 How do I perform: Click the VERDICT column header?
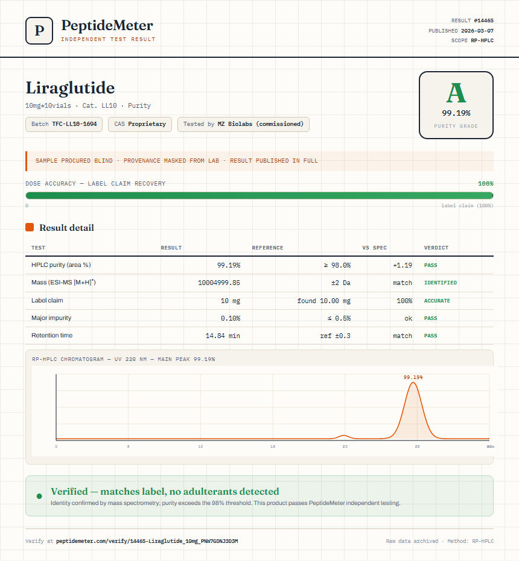click(436, 248)
